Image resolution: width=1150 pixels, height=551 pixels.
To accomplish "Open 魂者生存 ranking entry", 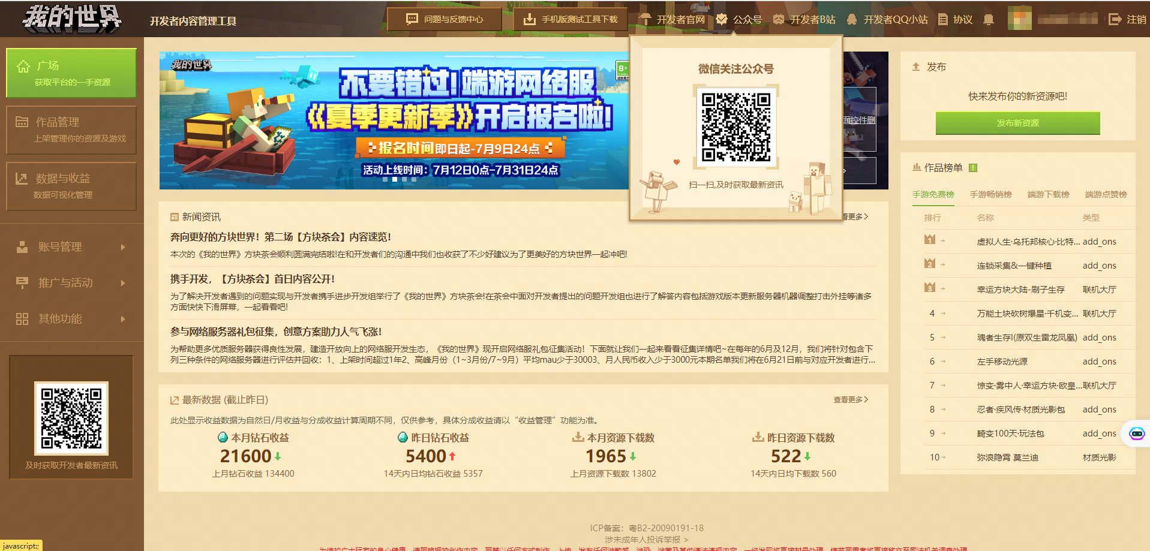I will [1027, 338].
